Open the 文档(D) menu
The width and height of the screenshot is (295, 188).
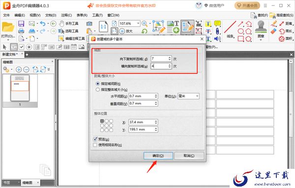pyautogui.click(x=51, y=15)
